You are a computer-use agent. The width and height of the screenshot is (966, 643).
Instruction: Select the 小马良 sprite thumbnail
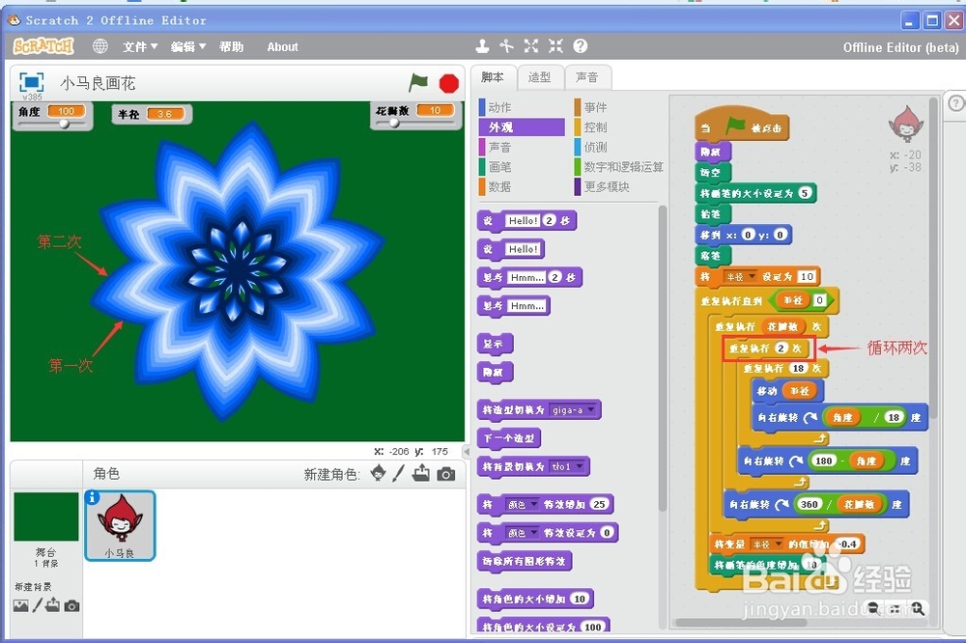click(x=128, y=525)
